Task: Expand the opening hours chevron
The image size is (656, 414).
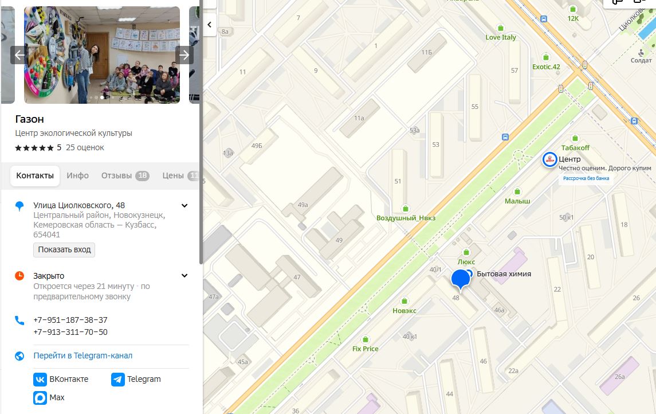Action: [x=184, y=276]
